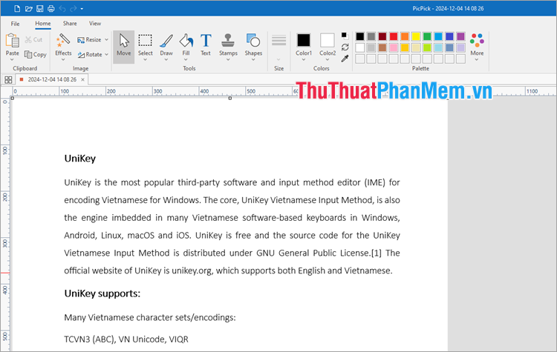The width and height of the screenshot is (557, 352).
Task: Redo the last action
Action: [74, 8]
